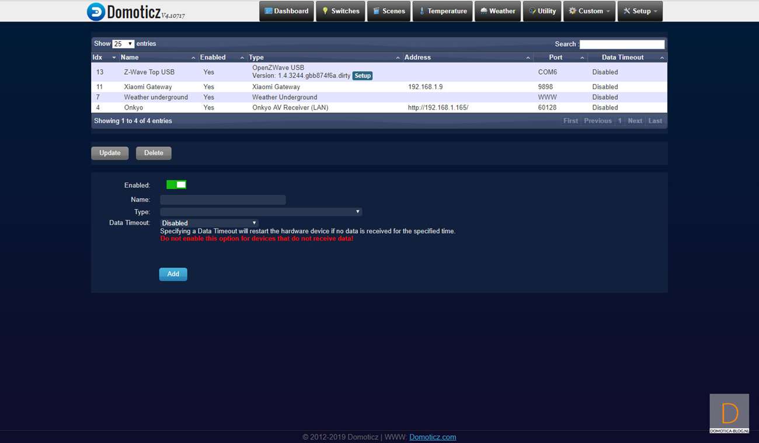Open the Dashboard tab

pyautogui.click(x=287, y=11)
